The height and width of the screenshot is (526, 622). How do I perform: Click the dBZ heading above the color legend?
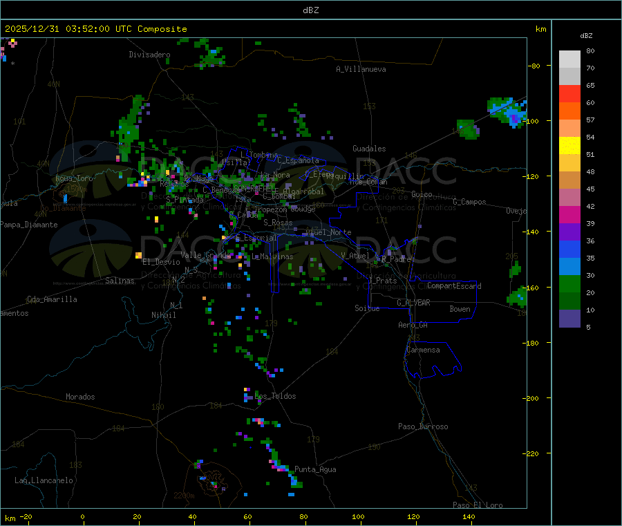[x=586, y=36]
